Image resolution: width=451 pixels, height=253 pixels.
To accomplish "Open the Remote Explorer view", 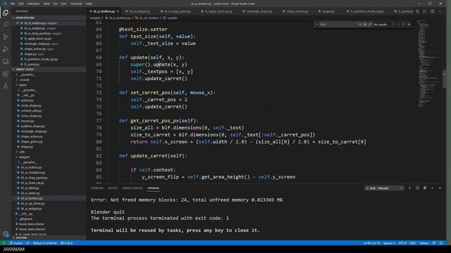I will [x=6, y=62].
